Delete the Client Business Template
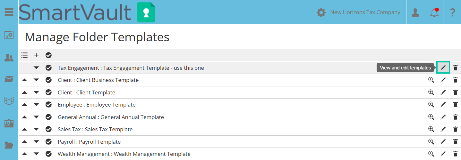Screen dimensions: 461x160 point(455,80)
